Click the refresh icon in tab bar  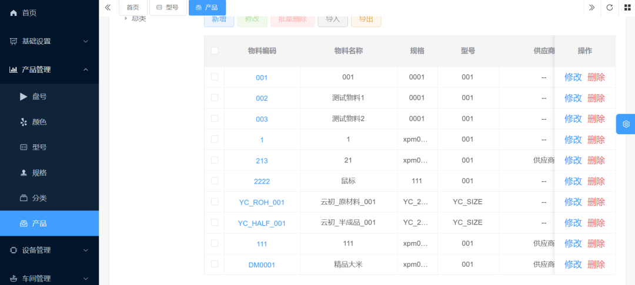(609, 8)
